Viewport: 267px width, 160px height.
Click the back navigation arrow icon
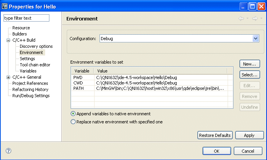pos(241,19)
